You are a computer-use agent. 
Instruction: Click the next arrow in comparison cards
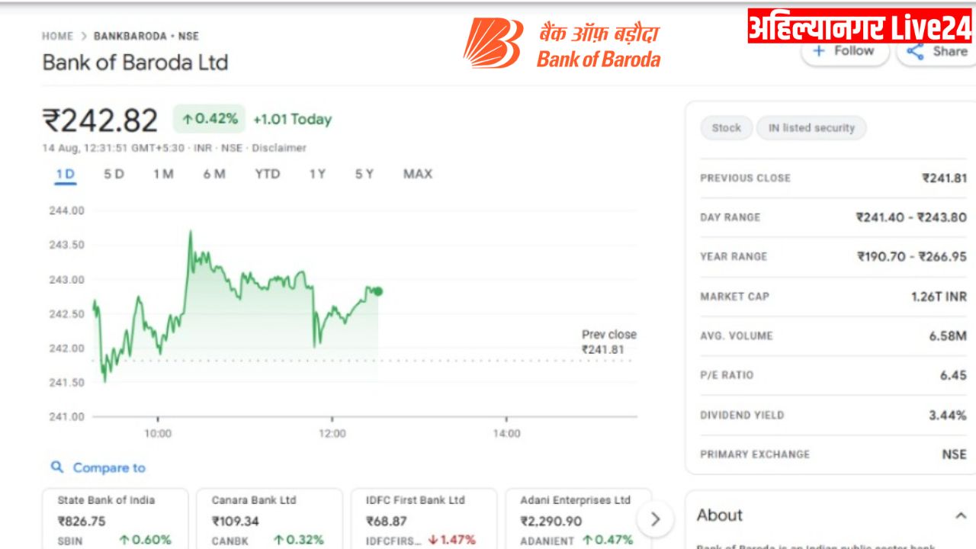click(655, 519)
